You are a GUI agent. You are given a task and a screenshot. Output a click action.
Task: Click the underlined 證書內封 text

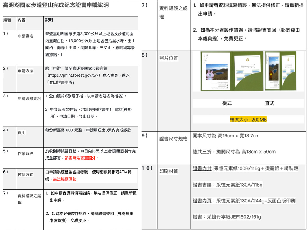click(x=202, y=169)
